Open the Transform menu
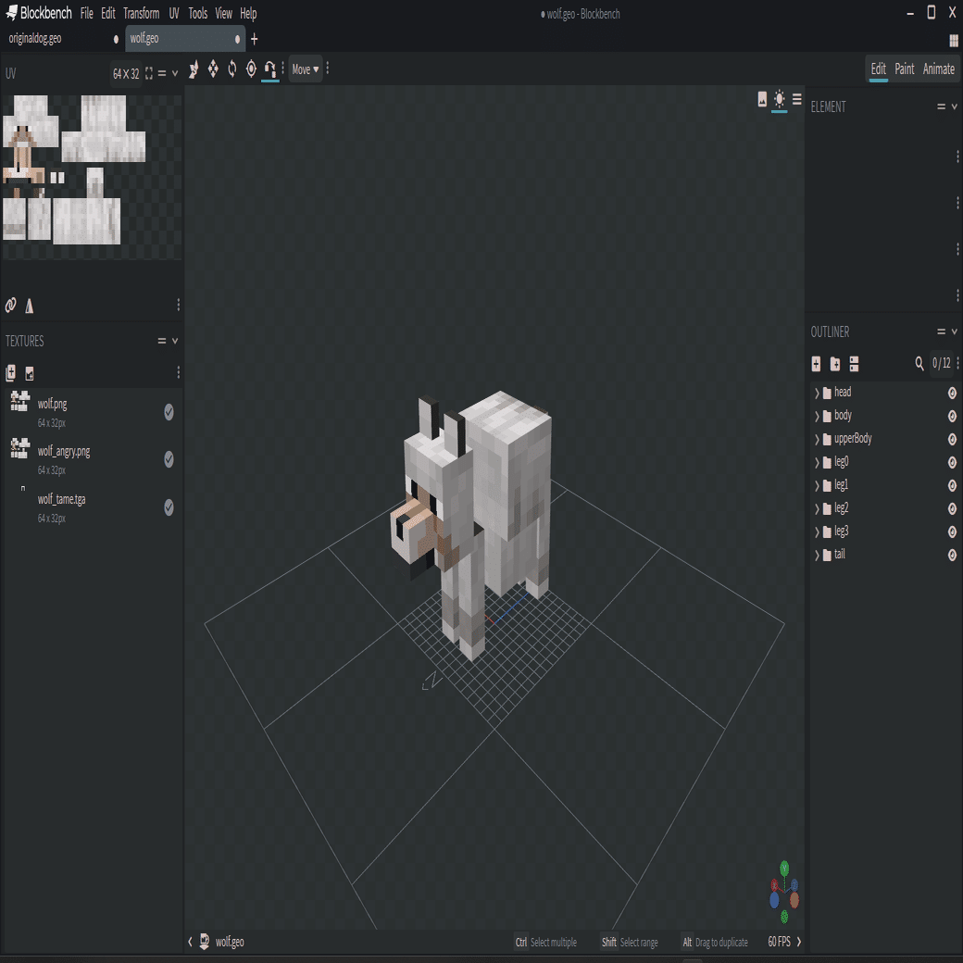 click(142, 13)
